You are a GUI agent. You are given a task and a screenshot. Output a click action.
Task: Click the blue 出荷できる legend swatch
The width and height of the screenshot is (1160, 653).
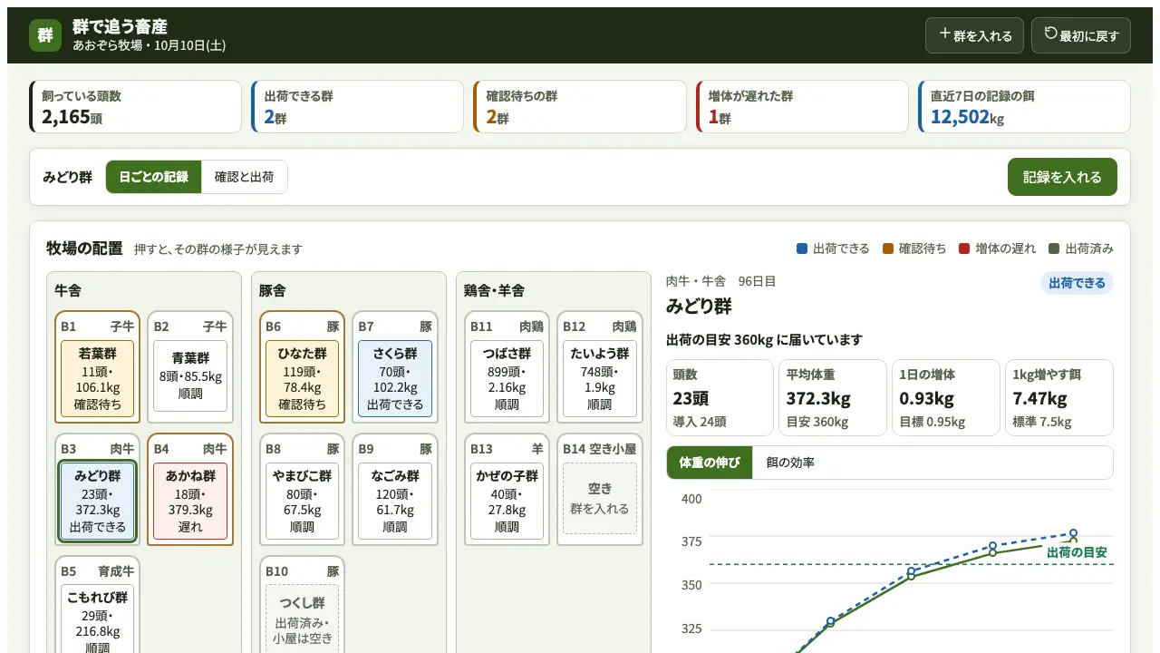point(802,249)
